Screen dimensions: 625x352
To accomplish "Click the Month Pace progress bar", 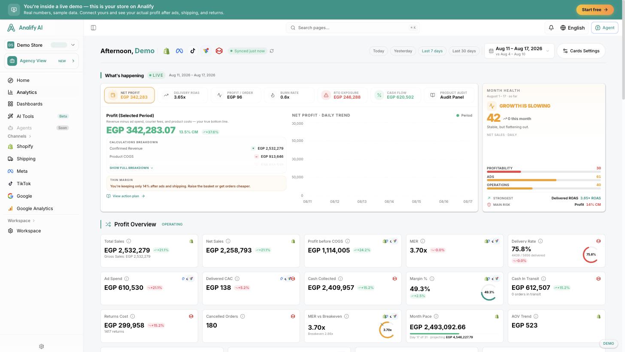I will tap(455, 334).
